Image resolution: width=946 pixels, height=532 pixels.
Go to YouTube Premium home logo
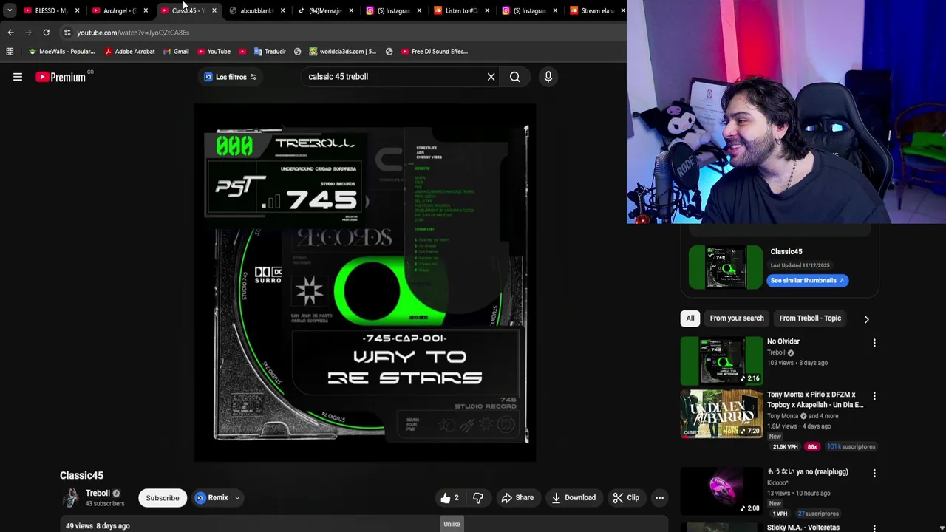pos(61,77)
